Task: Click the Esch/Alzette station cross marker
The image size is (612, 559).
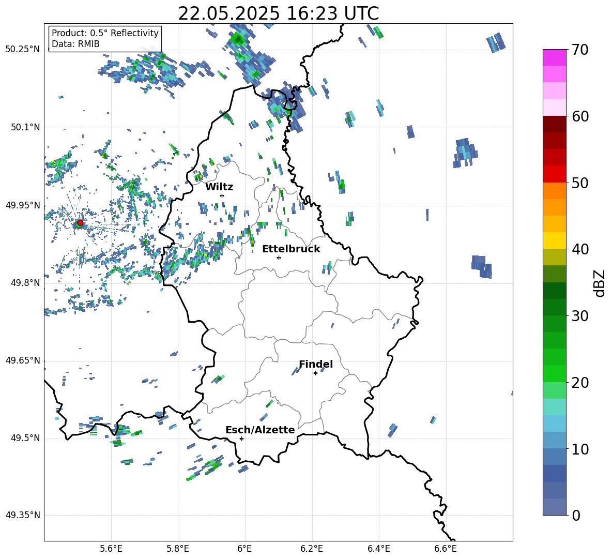Action: click(x=241, y=439)
